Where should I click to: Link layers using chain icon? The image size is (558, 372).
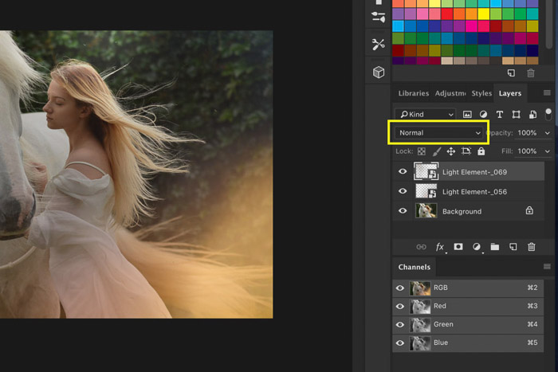coord(421,247)
